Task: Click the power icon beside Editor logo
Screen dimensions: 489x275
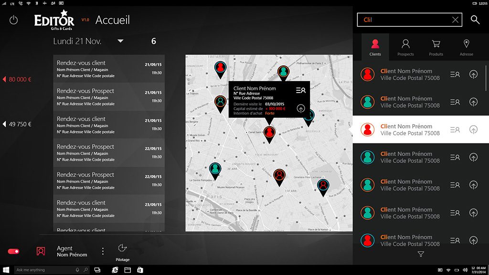Action: [x=13, y=20]
